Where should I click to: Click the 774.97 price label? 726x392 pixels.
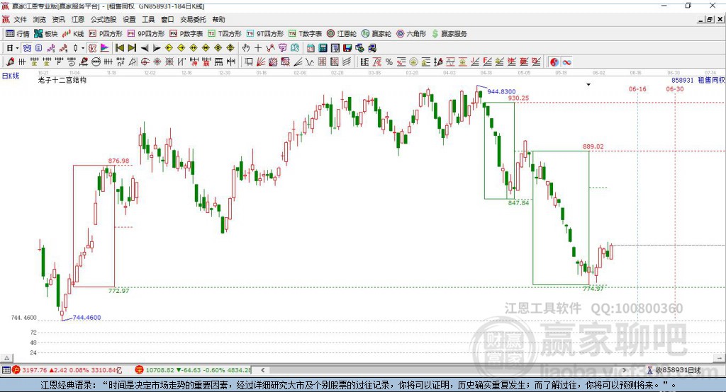(x=593, y=289)
